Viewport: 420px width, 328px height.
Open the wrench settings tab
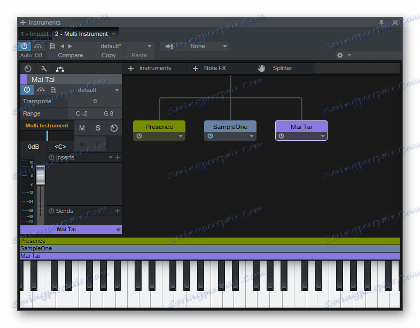44,68
